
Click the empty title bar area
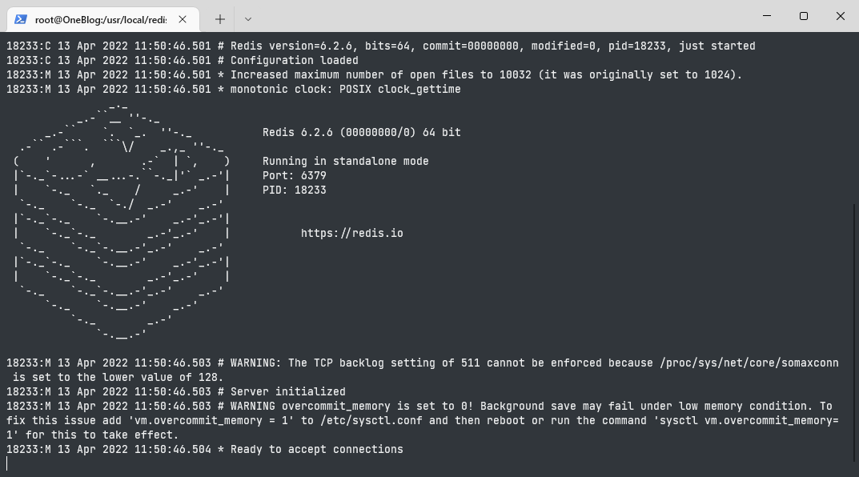(496, 16)
